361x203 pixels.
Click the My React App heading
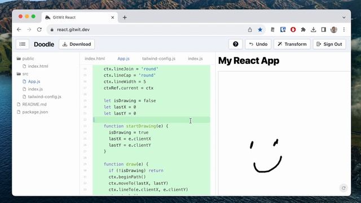point(249,60)
